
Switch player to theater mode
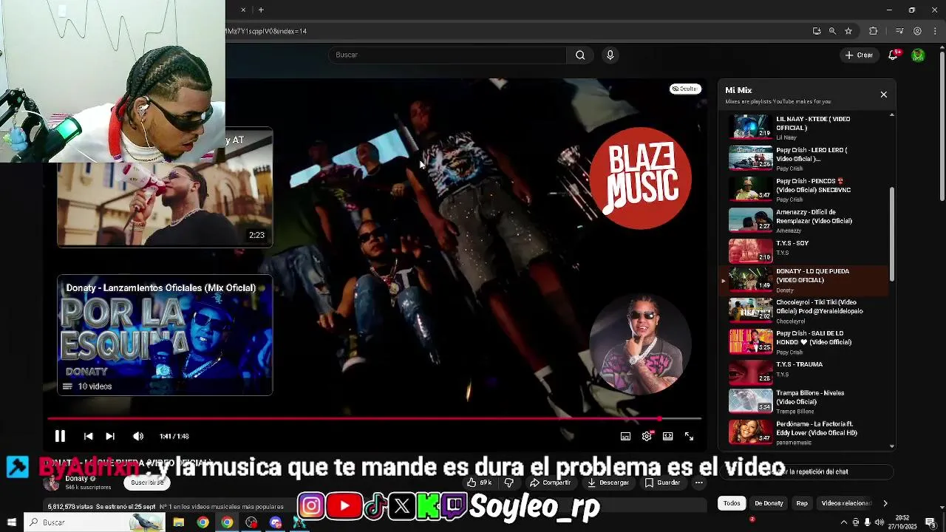coord(667,436)
